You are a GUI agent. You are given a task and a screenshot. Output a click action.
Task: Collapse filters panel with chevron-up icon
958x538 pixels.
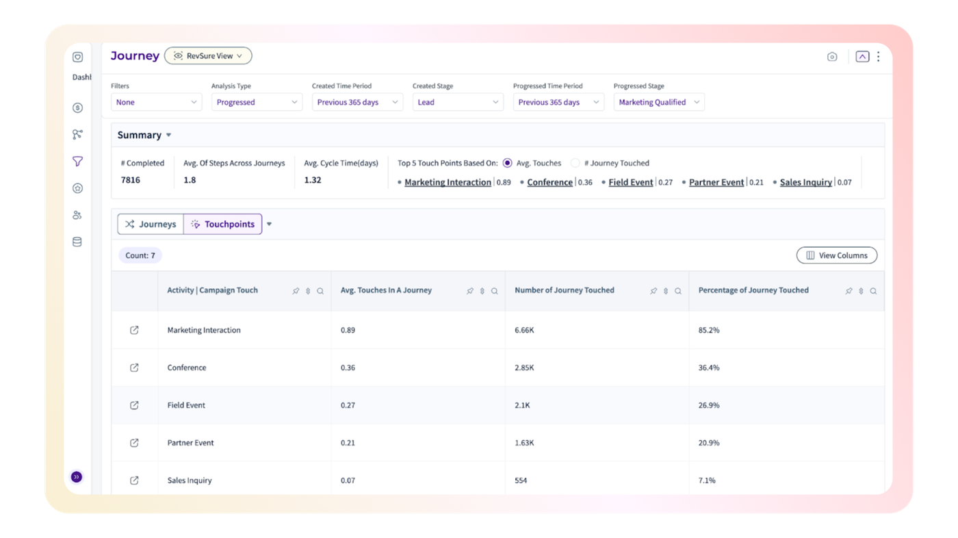(862, 57)
